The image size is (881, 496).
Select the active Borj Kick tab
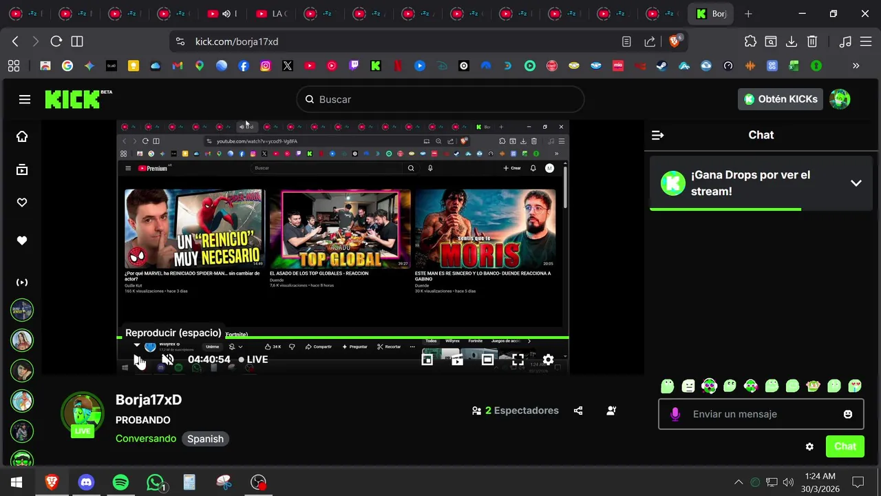(710, 14)
